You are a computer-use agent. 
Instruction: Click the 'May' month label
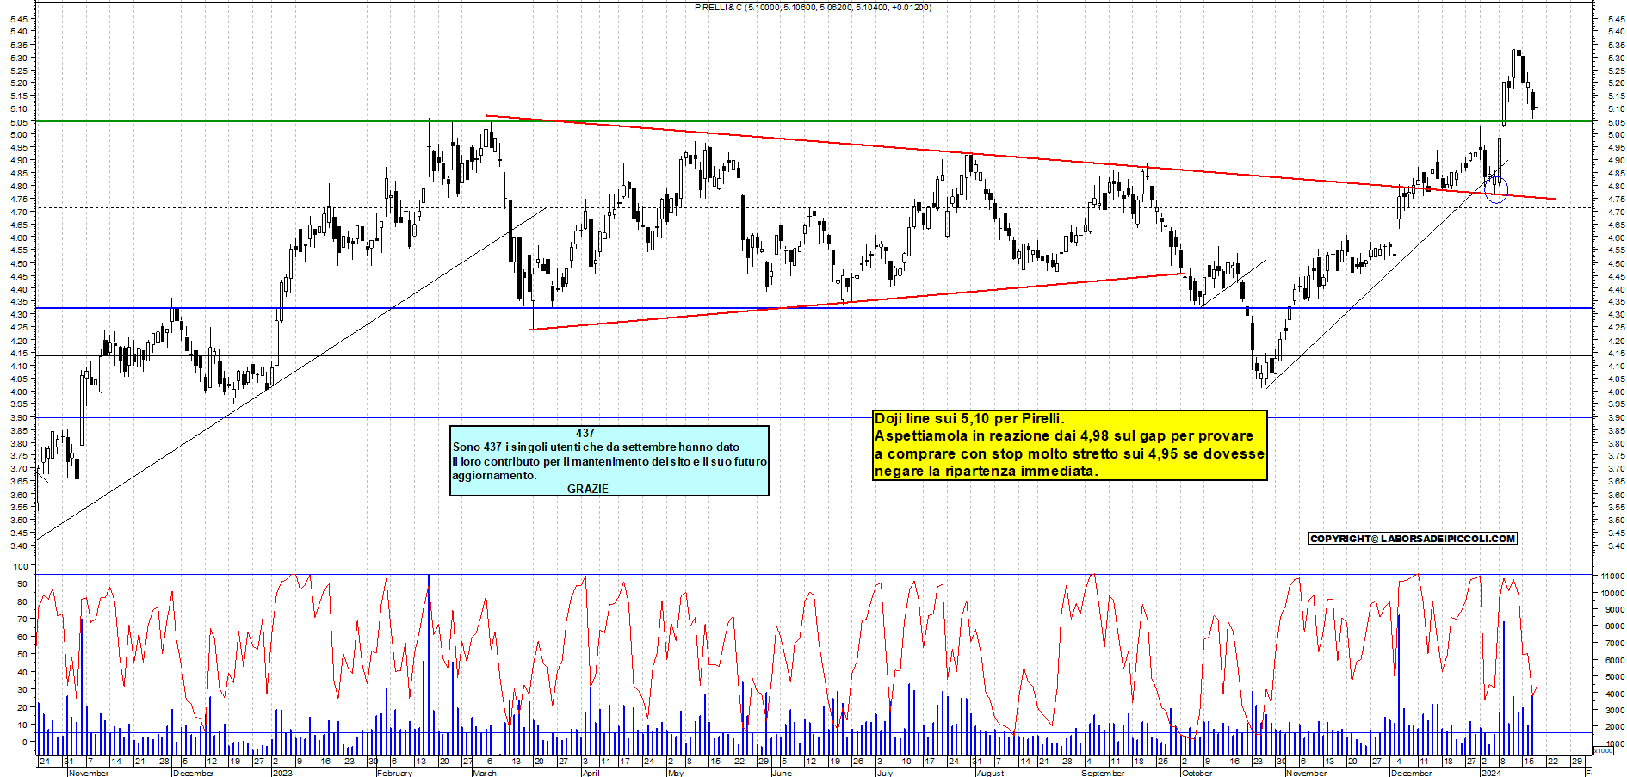[x=676, y=773]
